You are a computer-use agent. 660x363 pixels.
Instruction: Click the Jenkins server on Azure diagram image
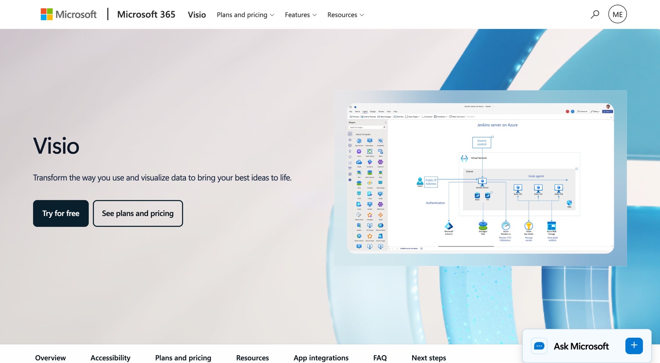coord(481,178)
